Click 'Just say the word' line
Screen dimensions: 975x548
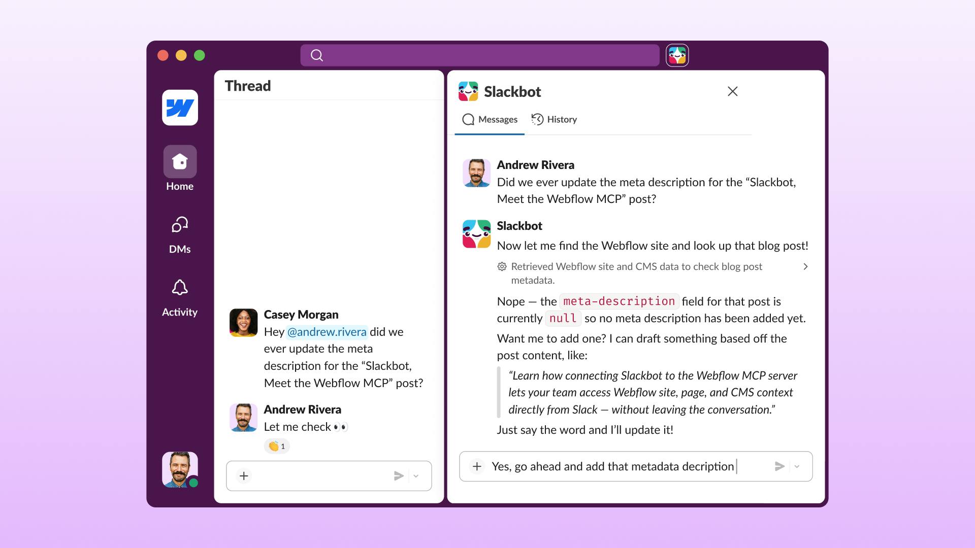click(x=585, y=430)
